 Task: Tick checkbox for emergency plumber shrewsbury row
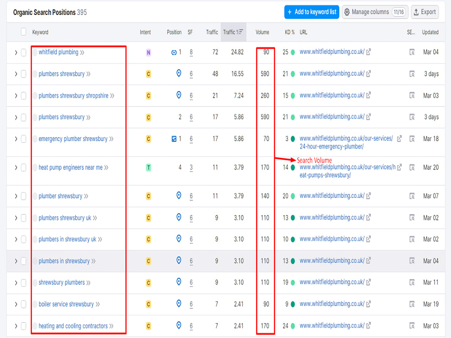pos(23,139)
